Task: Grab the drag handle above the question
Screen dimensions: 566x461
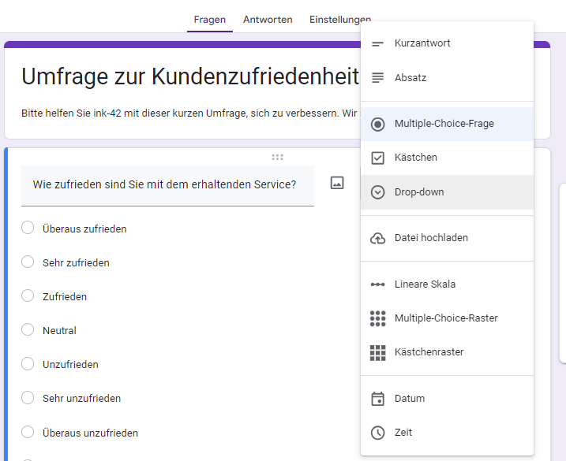Action: tap(277, 157)
